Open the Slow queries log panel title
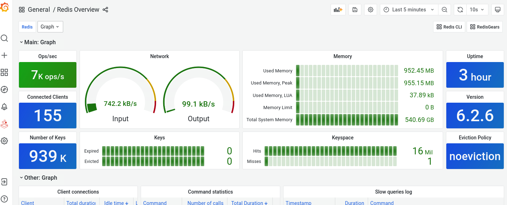Viewport: 507px width, 205px height. [393, 192]
